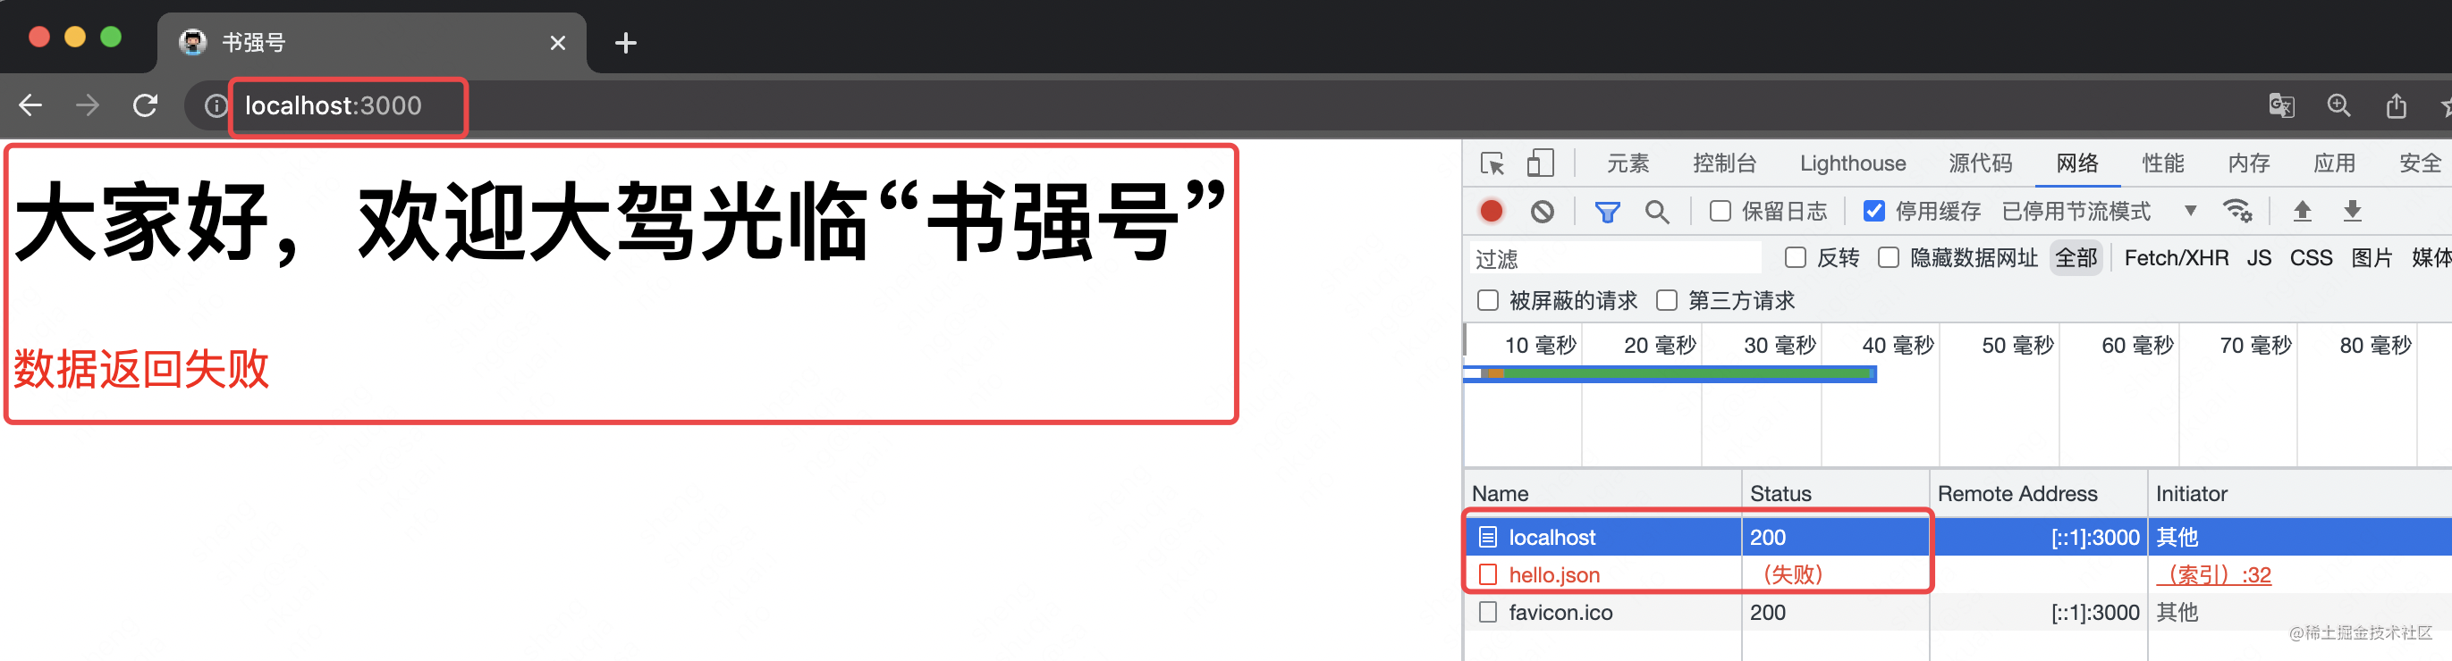Share this page via the share icon
Screen dimensions: 2452x661
[x=2396, y=105]
